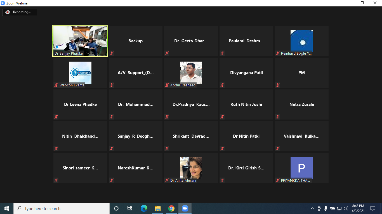
Task: Select Dr Sanjay Phadke's video tile
Action: (80, 41)
